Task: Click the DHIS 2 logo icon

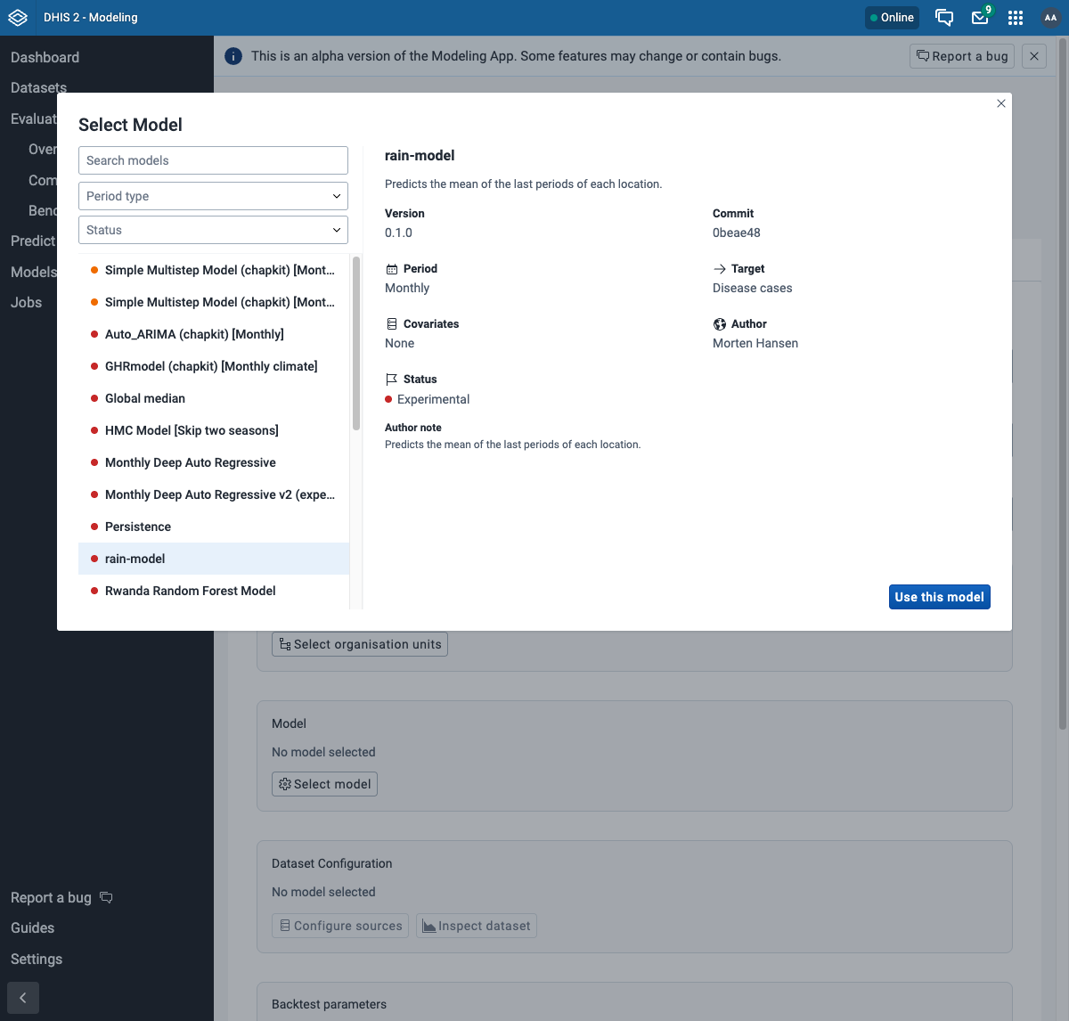Action: tap(18, 18)
